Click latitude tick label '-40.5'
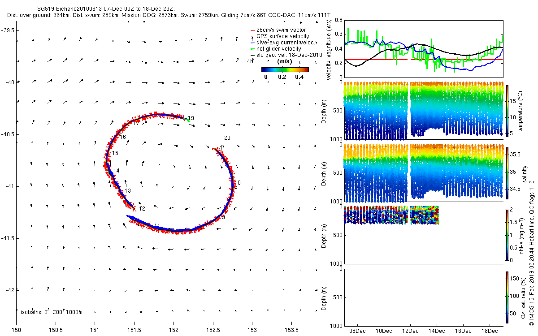The width and height of the screenshot is (538, 336). [8, 134]
